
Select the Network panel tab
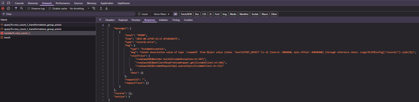pos(47,3)
